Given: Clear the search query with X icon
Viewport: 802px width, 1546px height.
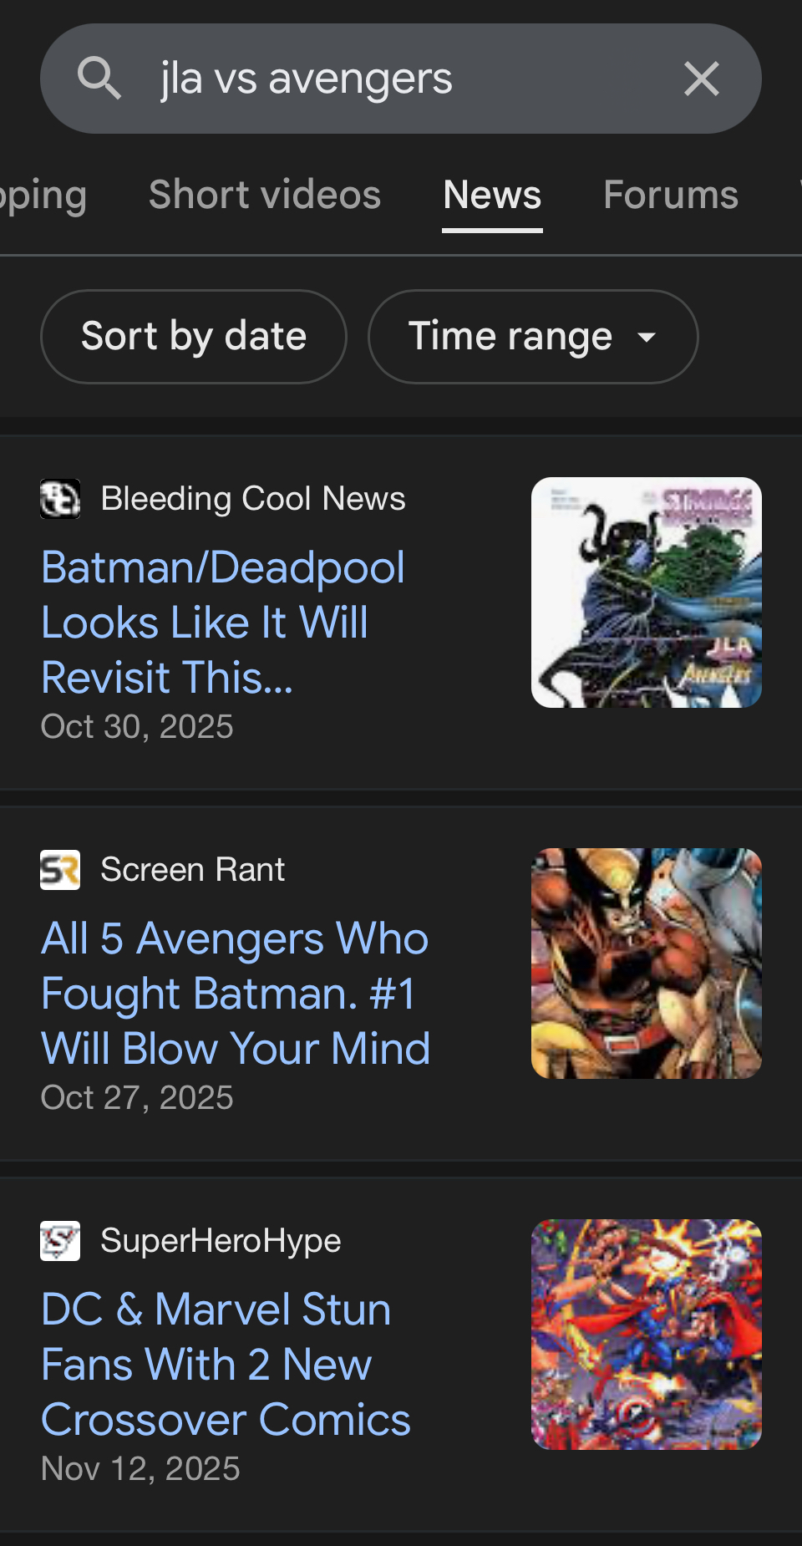Looking at the screenshot, I should click(x=701, y=79).
